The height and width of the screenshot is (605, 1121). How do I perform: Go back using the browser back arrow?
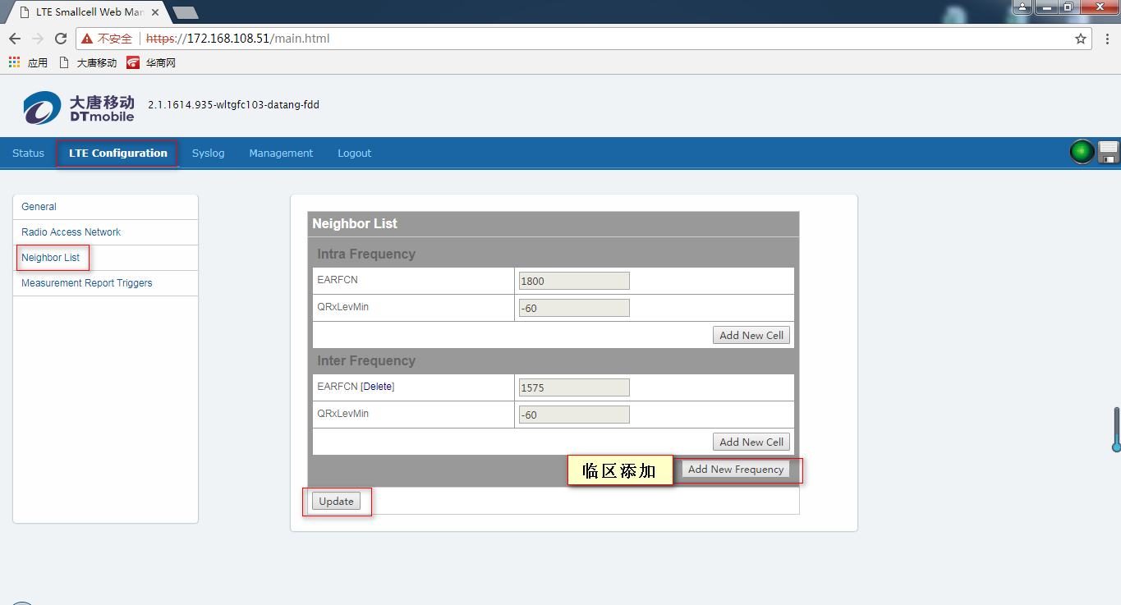[x=15, y=39]
